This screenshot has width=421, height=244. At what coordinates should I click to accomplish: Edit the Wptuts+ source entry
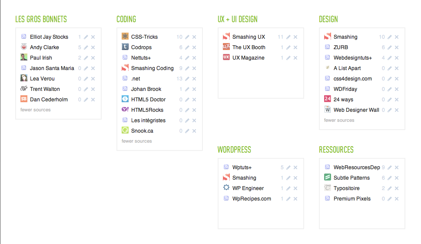click(288, 167)
